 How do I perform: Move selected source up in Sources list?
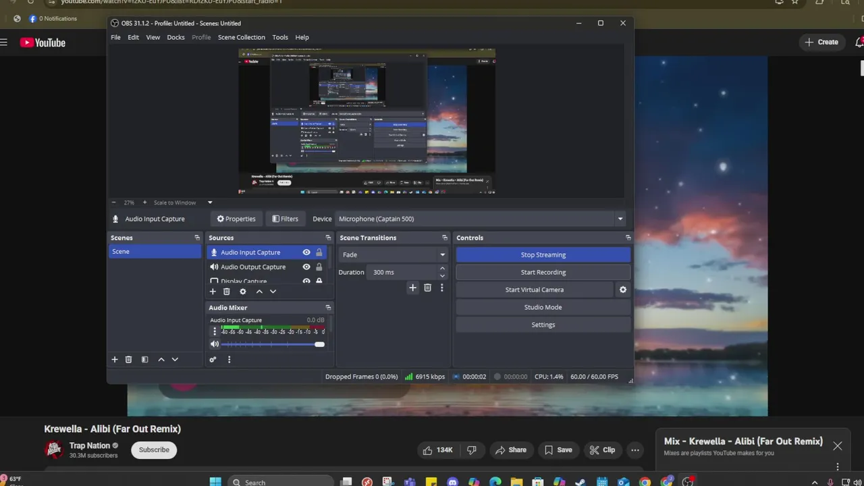coord(259,292)
